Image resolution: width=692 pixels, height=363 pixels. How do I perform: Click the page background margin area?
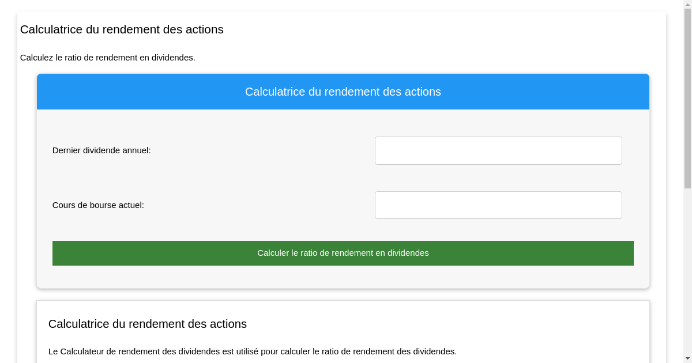7,173
